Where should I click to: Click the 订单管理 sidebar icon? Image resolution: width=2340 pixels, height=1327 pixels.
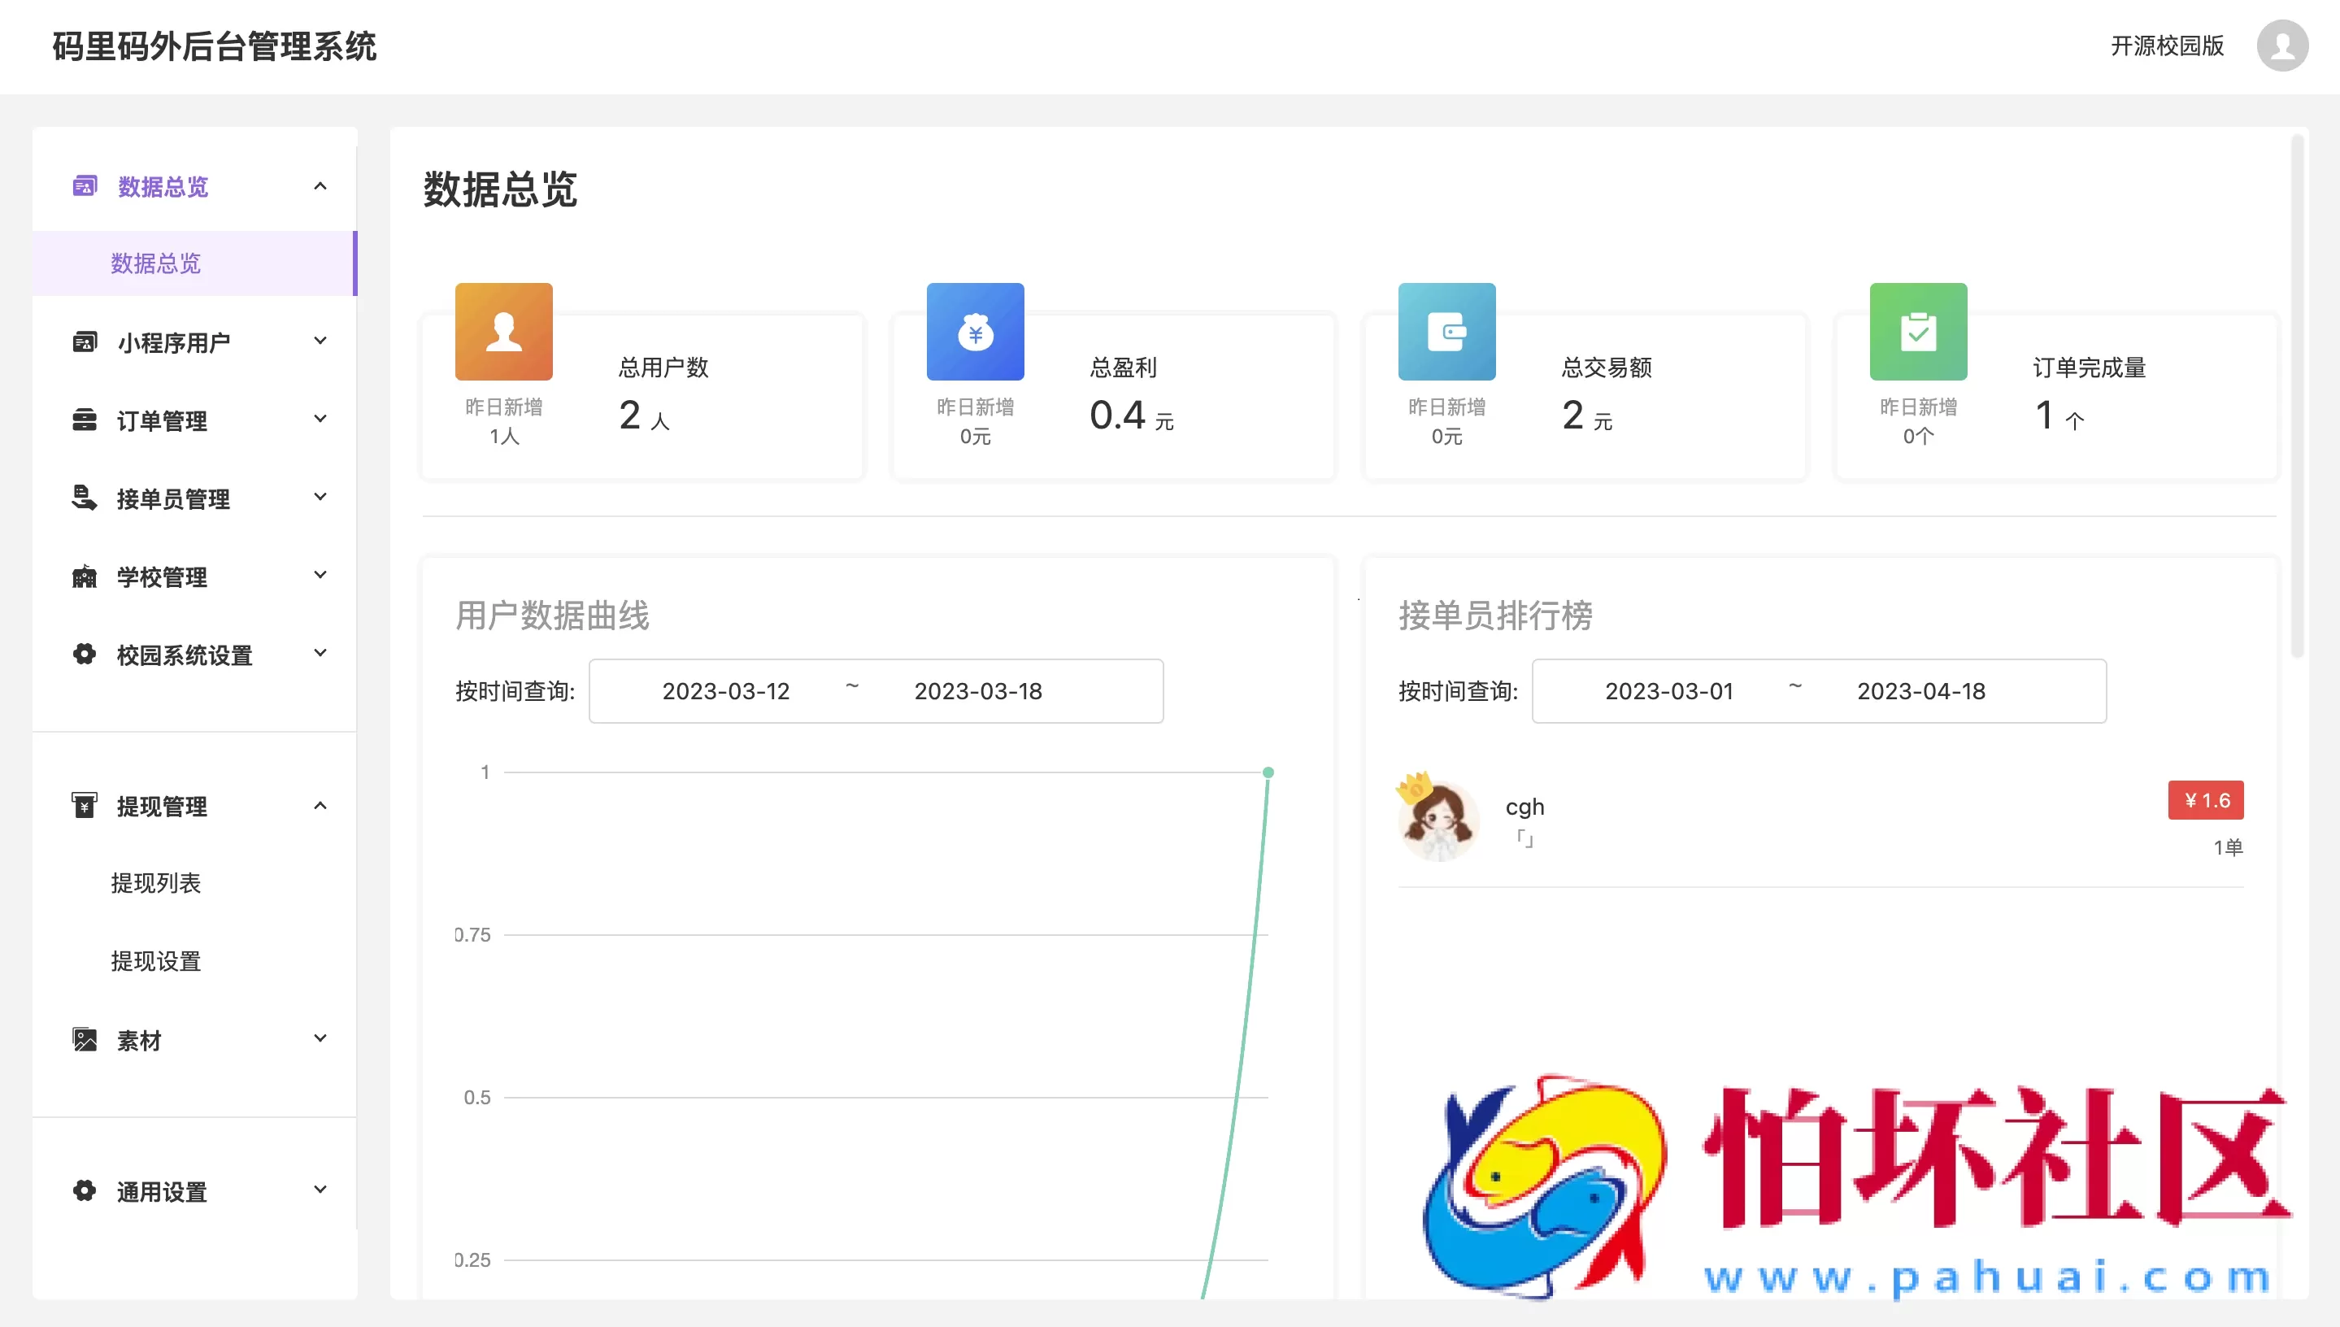coord(84,420)
